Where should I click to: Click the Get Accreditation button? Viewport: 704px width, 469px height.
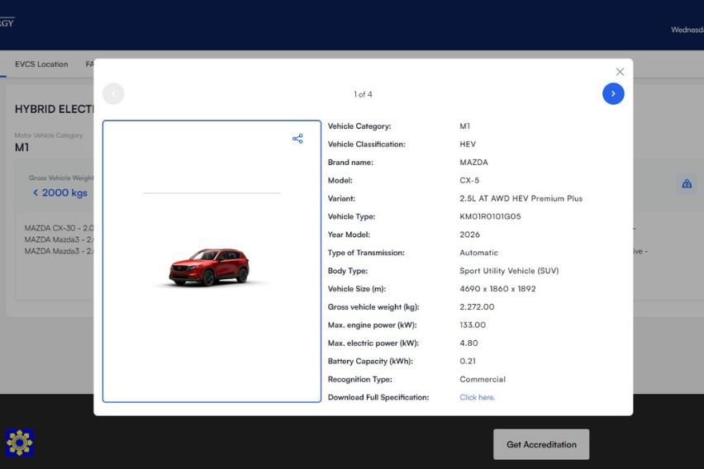click(541, 444)
